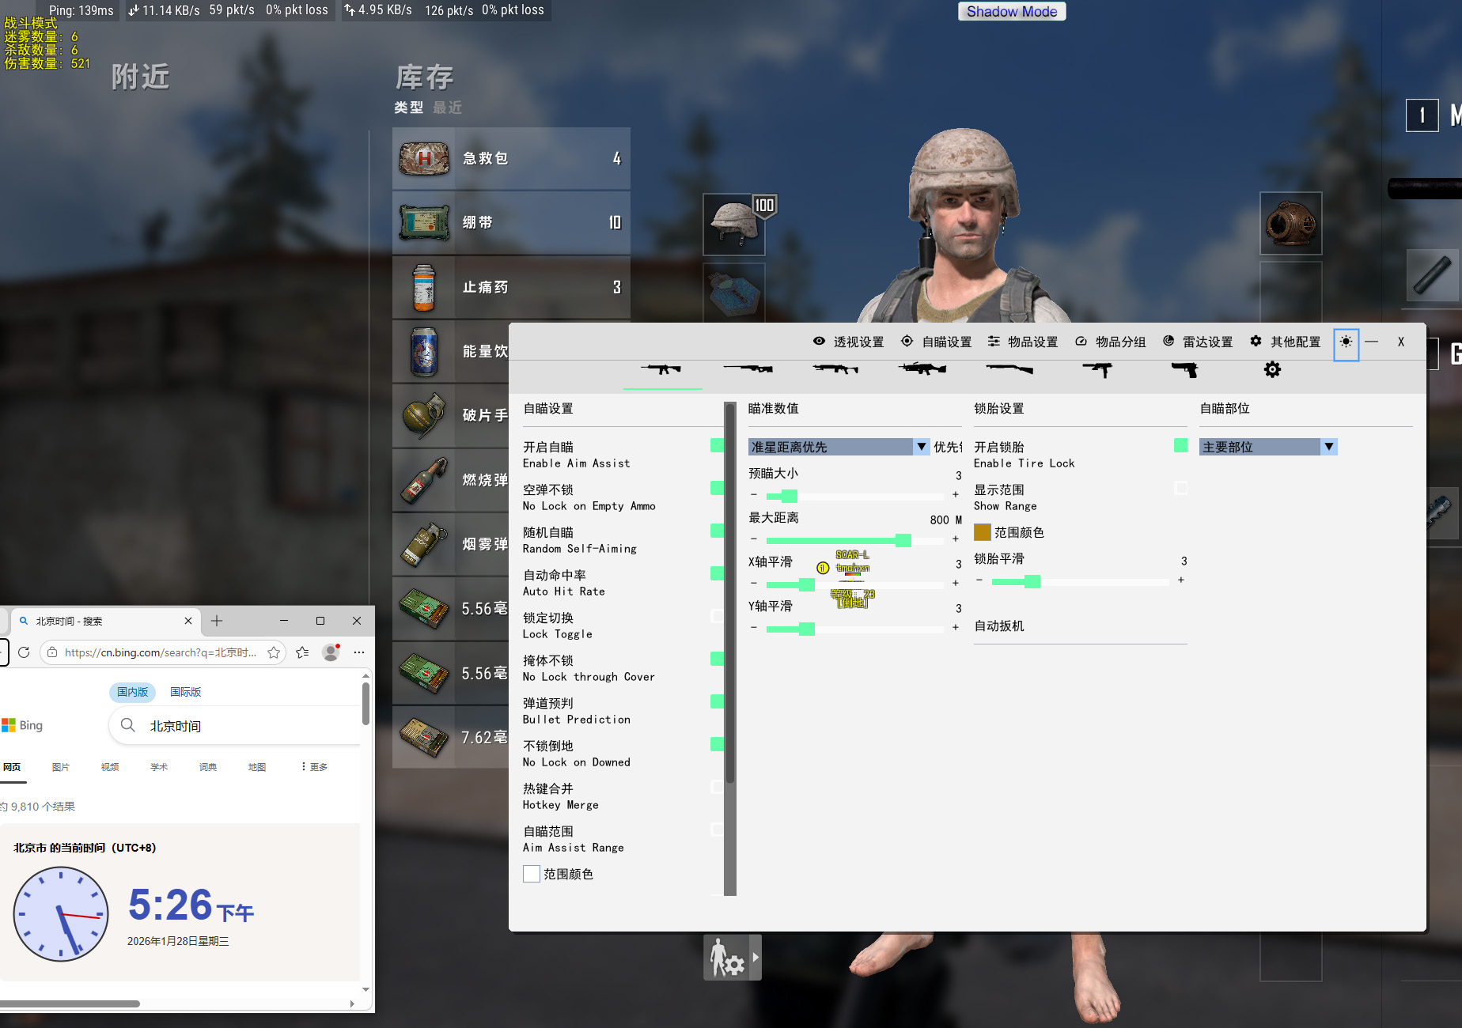The height and width of the screenshot is (1028, 1462).
Task: Click the browser profile avatar icon
Action: pyautogui.click(x=331, y=652)
